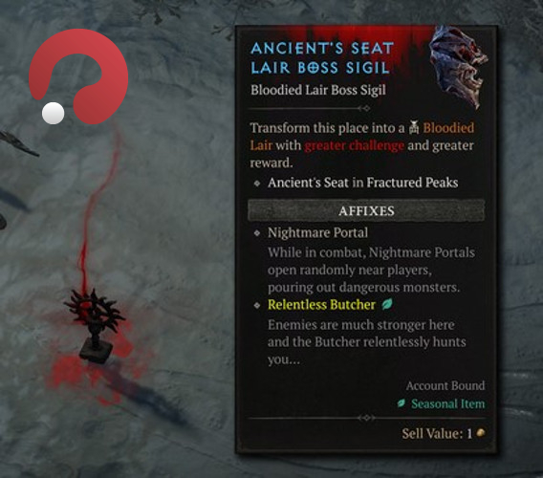
Task: Click the Seasonal Item label
Action: tap(447, 403)
